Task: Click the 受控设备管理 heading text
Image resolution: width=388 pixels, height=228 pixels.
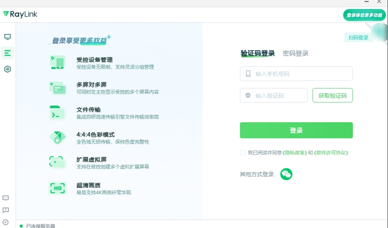Action: (95, 60)
